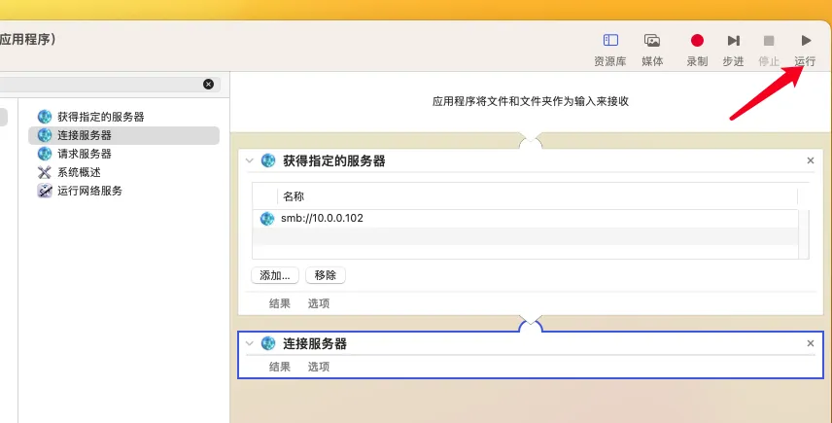
Task: Remove the 连接服务器 action with X
Action: [811, 343]
